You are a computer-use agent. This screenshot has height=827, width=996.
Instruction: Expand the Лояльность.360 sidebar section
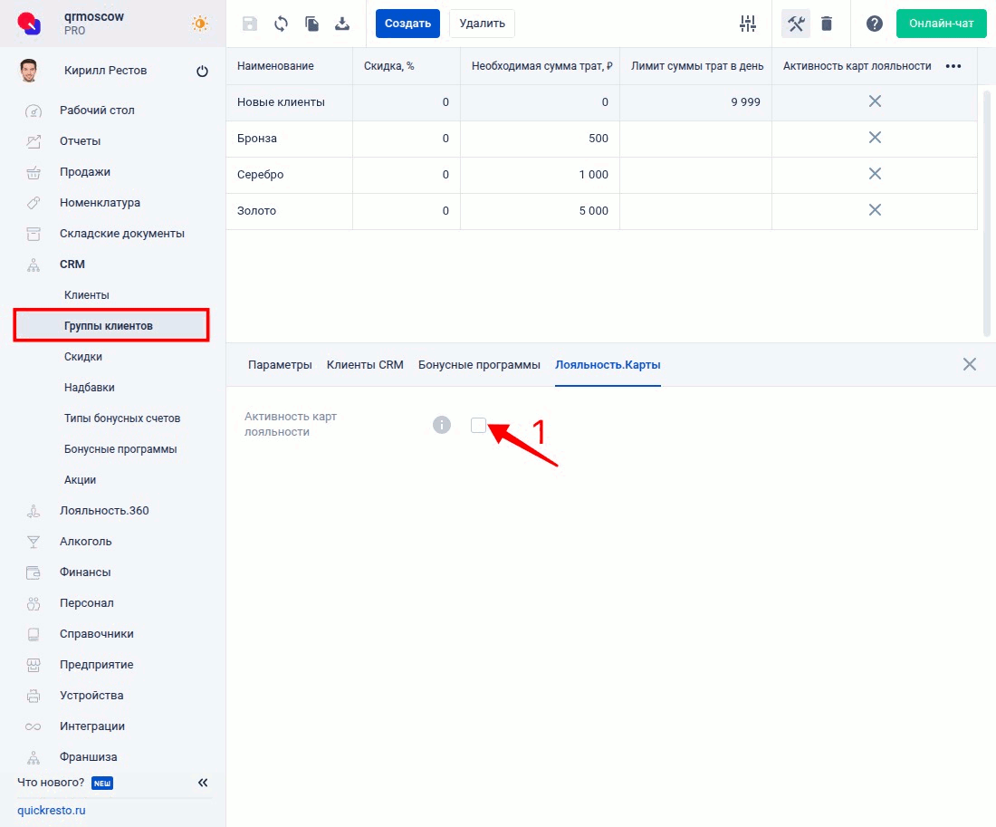[x=104, y=511]
